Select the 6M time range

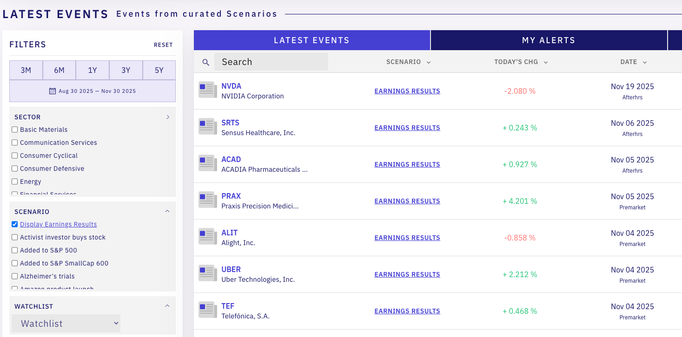click(x=60, y=70)
